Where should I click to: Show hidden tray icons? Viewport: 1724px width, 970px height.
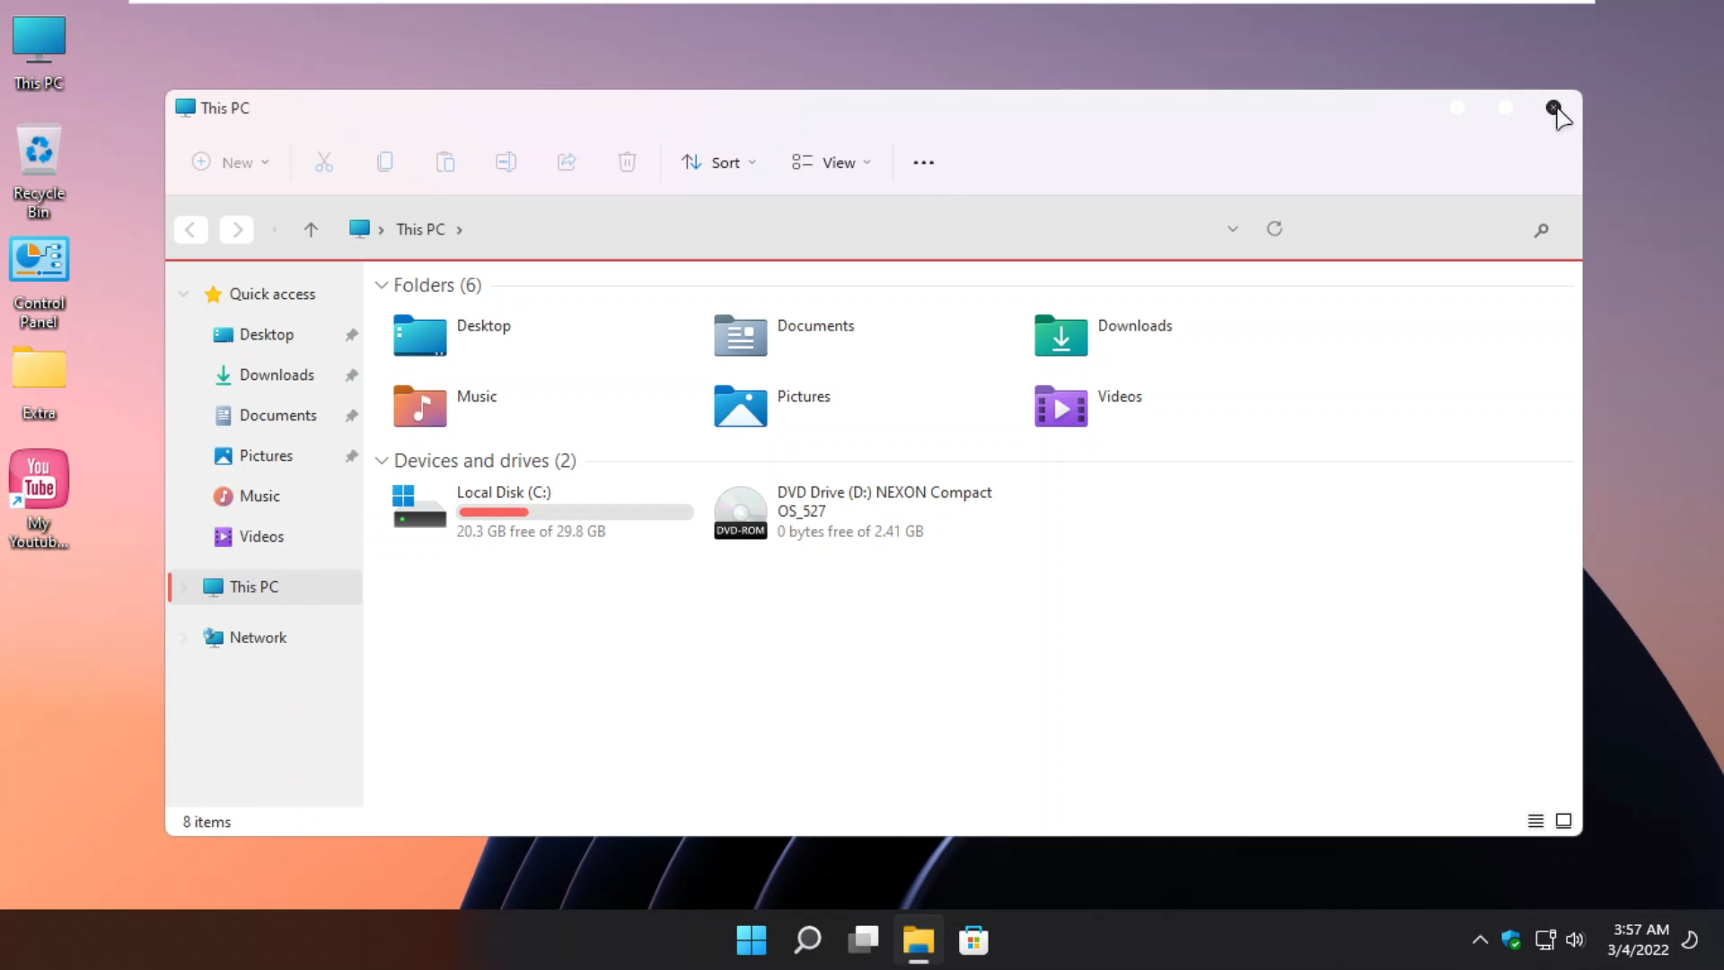tap(1480, 940)
